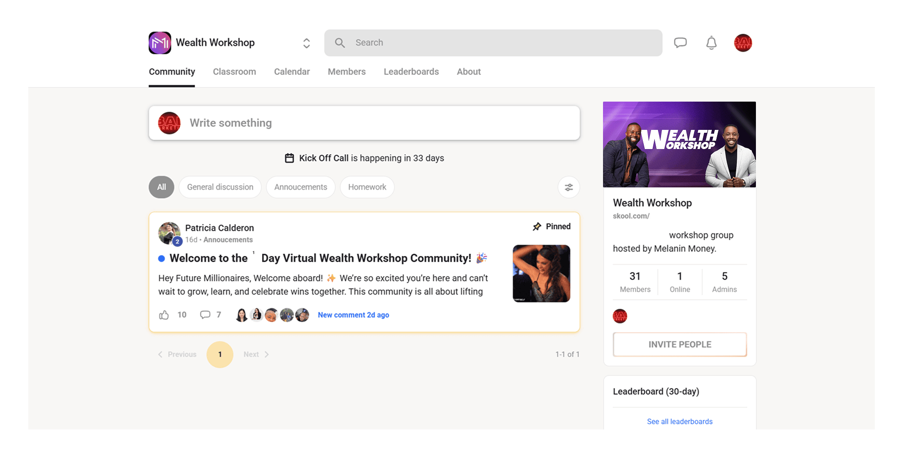Click the admin avatar in sidebar
The width and height of the screenshot is (905, 463).
(620, 316)
